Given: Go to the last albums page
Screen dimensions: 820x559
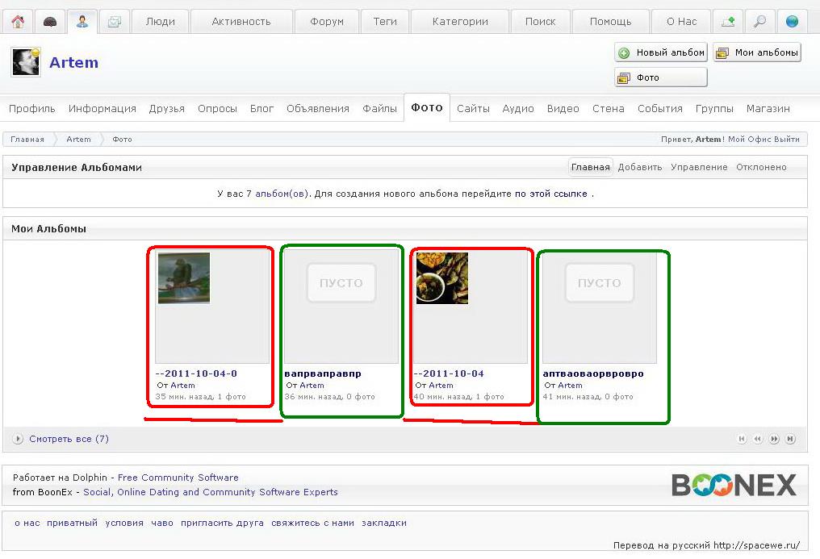Looking at the screenshot, I should click(791, 439).
